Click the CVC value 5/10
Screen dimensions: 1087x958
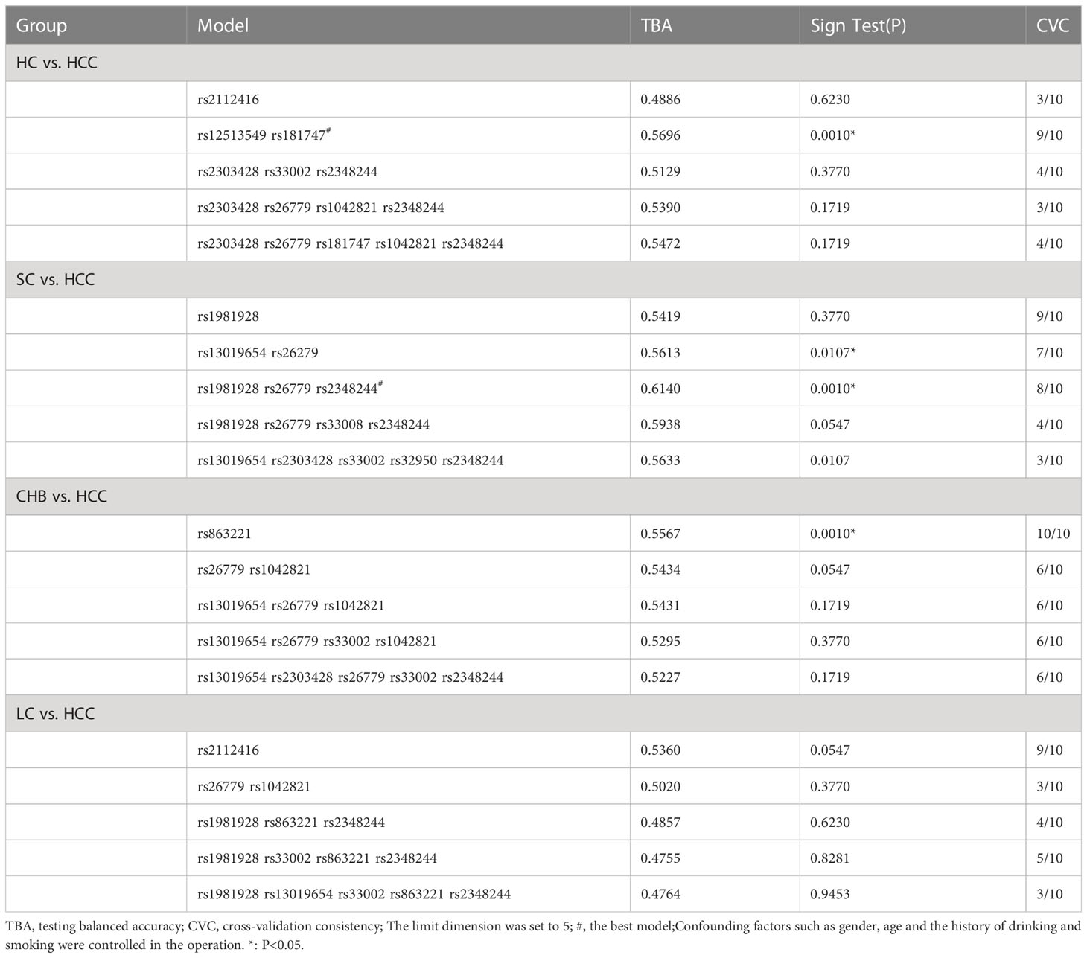pyautogui.click(x=1050, y=858)
